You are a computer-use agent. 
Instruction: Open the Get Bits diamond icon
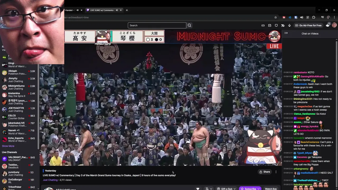click(289, 25)
